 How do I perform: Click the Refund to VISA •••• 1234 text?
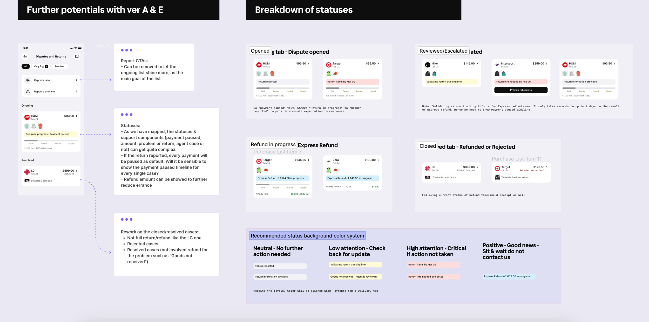[x=338, y=187]
